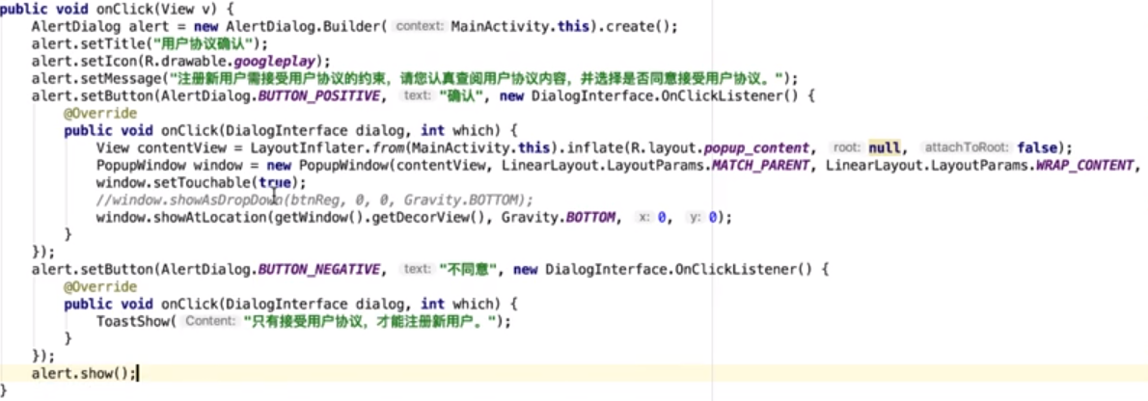Click the root: parameter hint

click(847, 148)
